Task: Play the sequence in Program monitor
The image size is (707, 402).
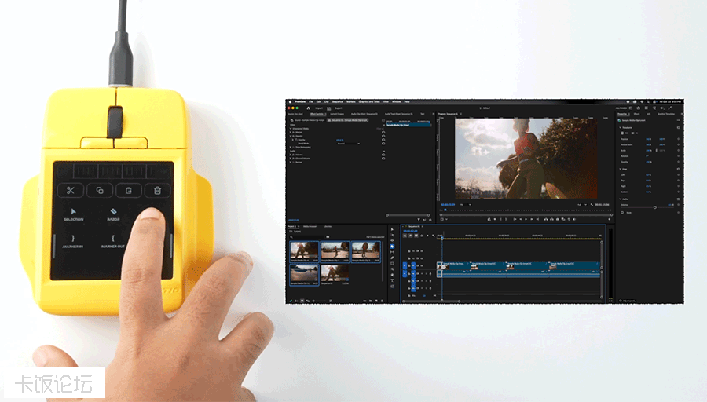Action: coord(526,219)
